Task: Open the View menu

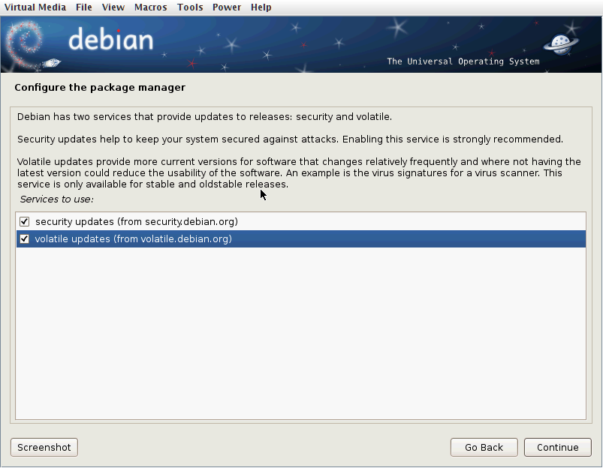Action: pyautogui.click(x=113, y=7)
